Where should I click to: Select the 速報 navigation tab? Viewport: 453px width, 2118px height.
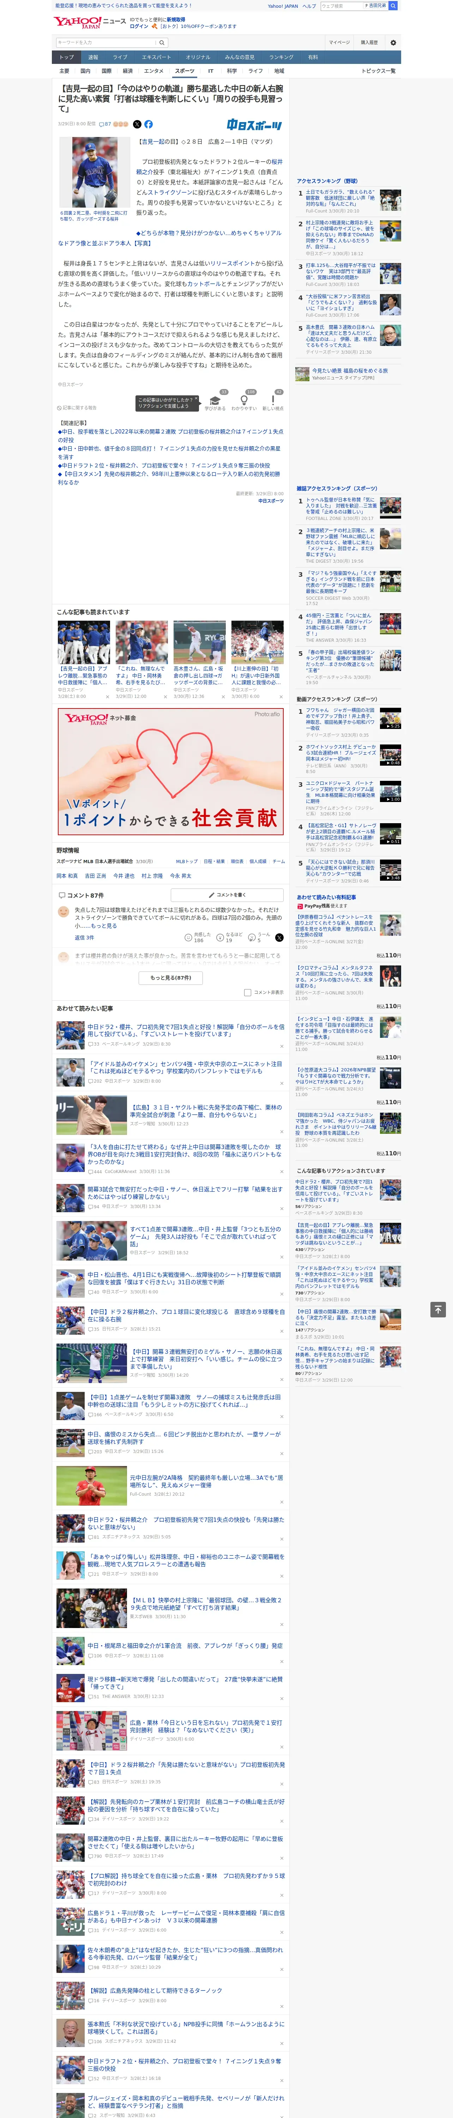click(93, 58)
